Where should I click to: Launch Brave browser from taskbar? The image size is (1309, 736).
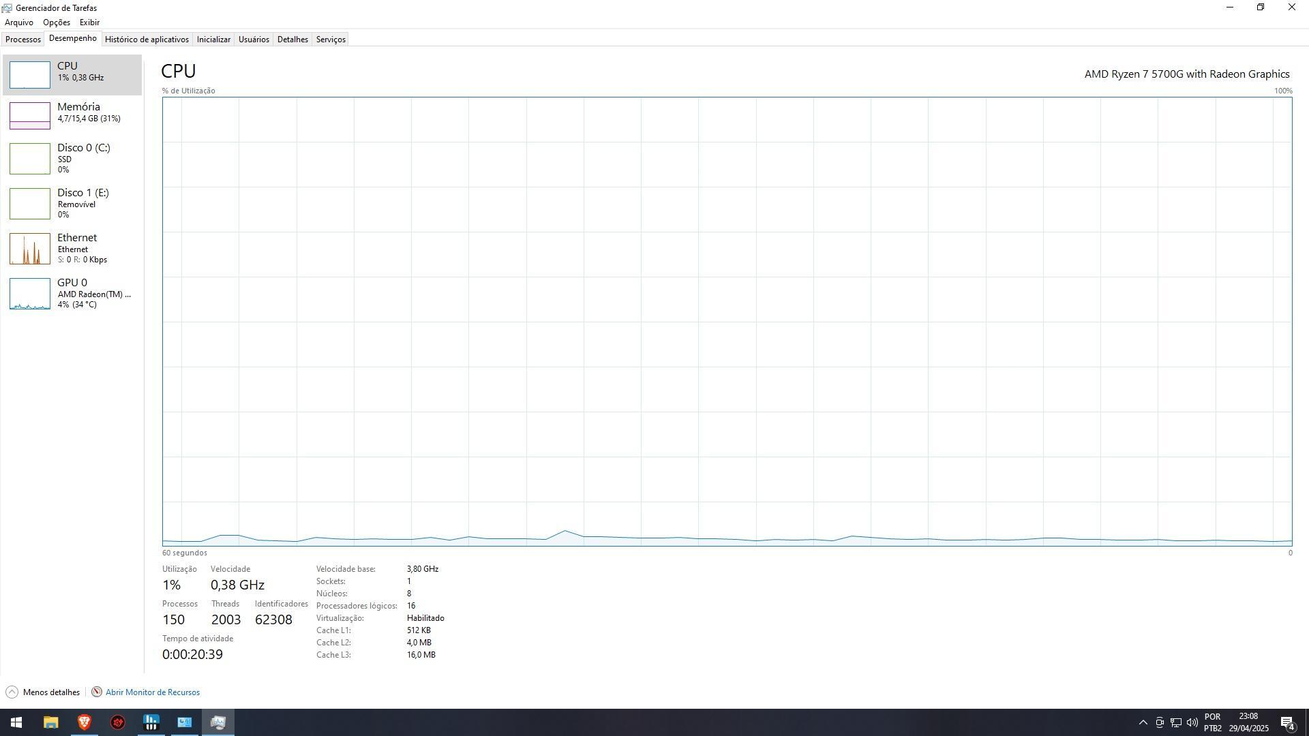point(84,722)
